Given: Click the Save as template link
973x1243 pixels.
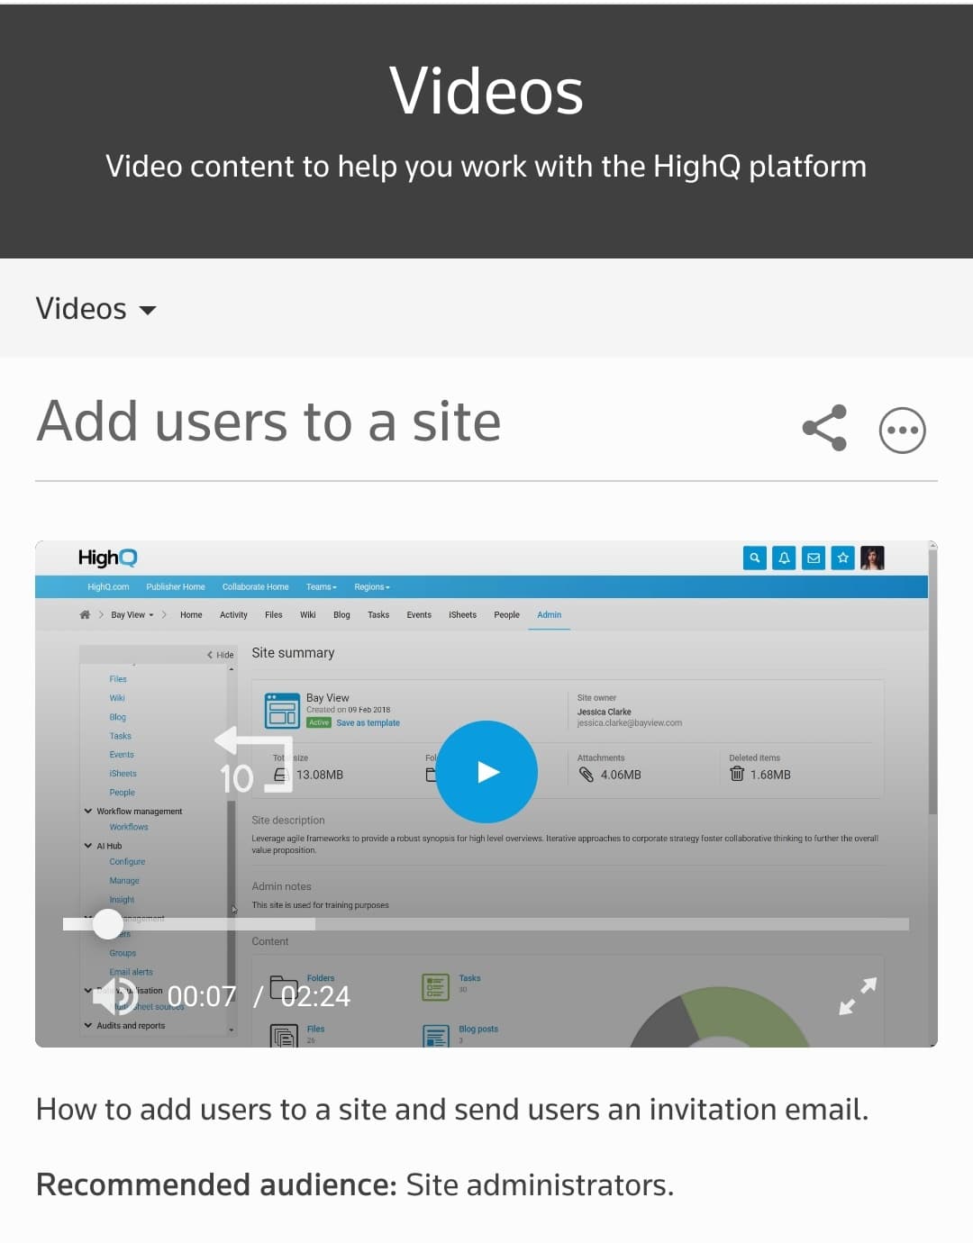Looking at the screenshot, I should pyautogui.click(x=368, y=723).
